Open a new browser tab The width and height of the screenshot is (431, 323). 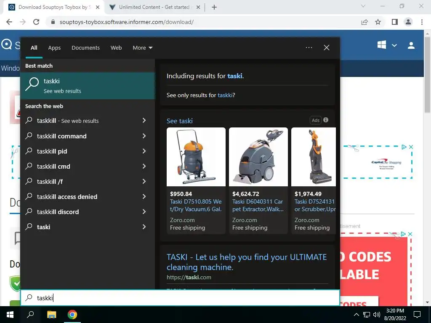214,7
